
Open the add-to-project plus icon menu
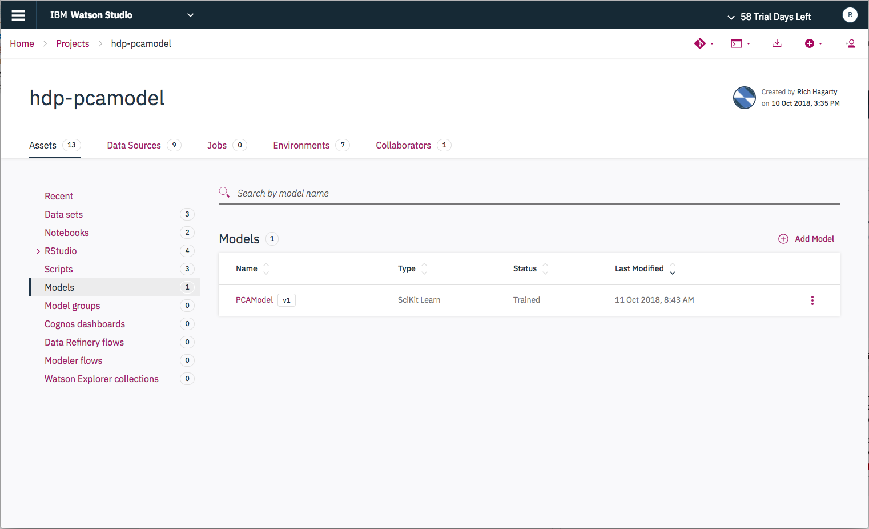click(814, 43)
